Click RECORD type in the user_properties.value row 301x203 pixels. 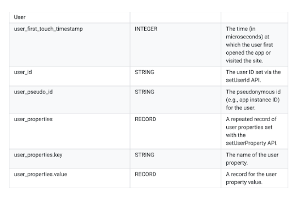(x=145, y=174)
